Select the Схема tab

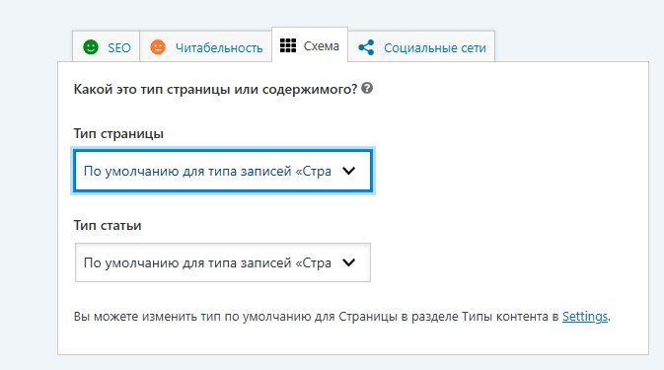point(310,44)
